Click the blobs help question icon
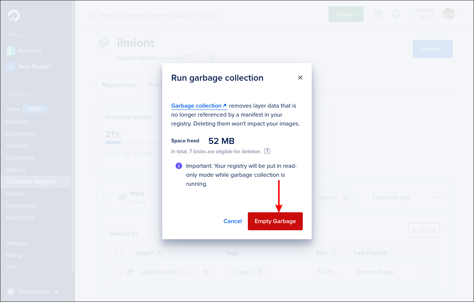This screenshot has height=302, width=474. click(x=267, y=151)
